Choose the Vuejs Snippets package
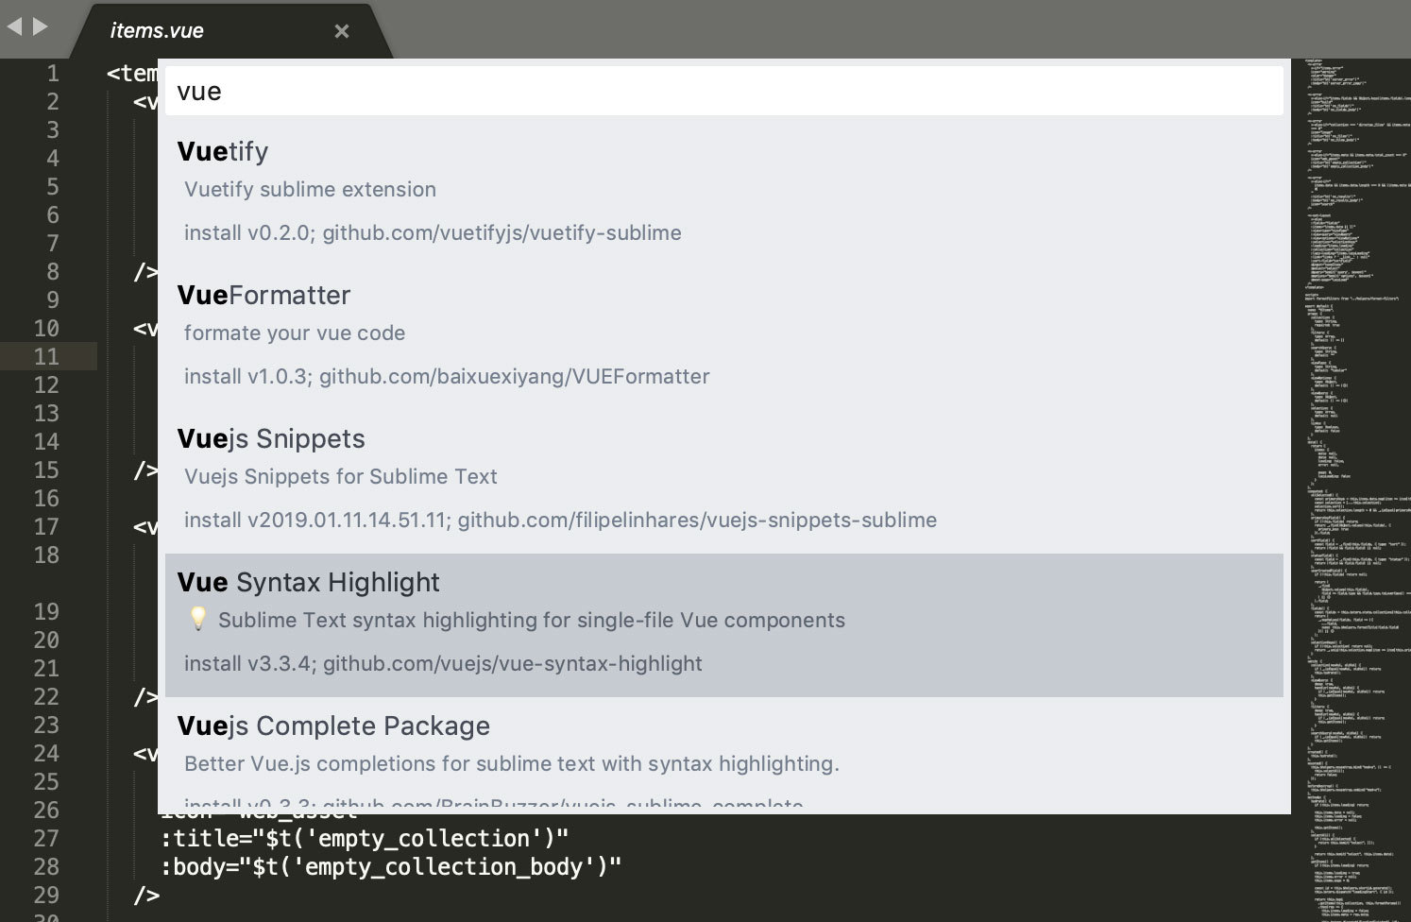The image size is (1411, 922). click(x=271, y=438)
